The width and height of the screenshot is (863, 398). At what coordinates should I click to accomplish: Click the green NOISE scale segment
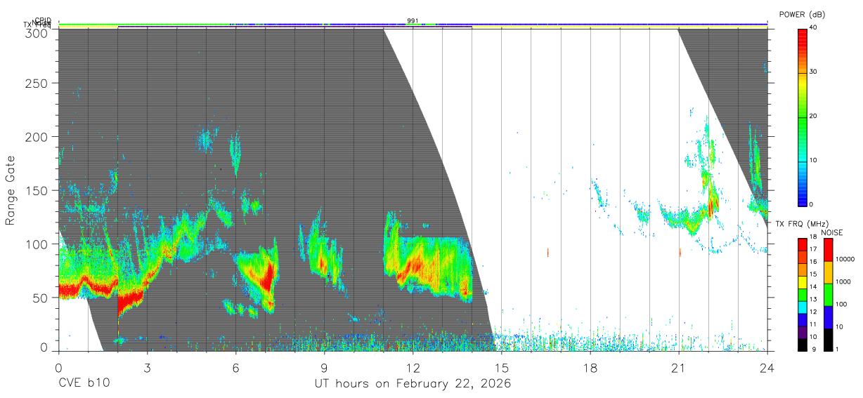(x=828, y=294)
